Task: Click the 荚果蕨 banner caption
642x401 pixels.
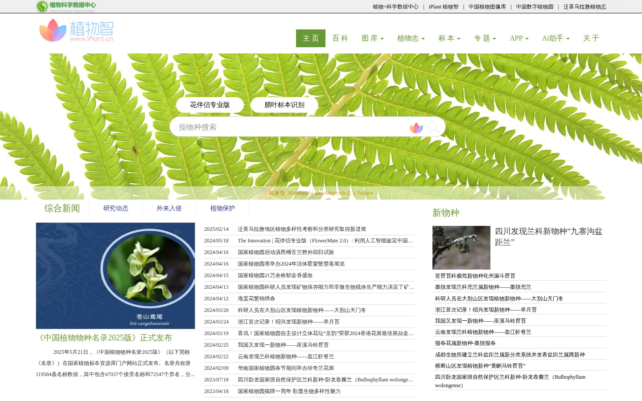Action: [x=321, y=193]
